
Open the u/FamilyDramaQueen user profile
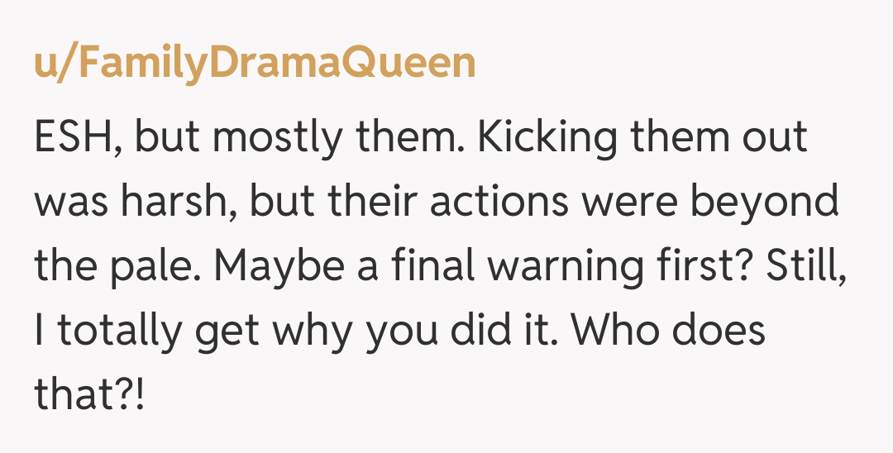tap(255, 64)
